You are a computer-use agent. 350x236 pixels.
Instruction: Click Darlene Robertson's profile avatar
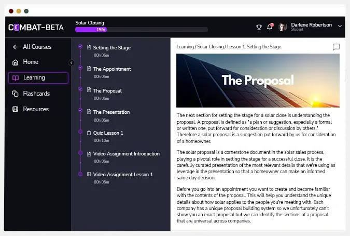(283, 27)
